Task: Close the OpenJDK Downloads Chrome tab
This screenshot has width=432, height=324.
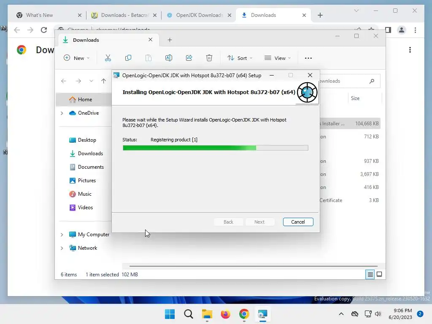Action: click(x=229, y=15)
